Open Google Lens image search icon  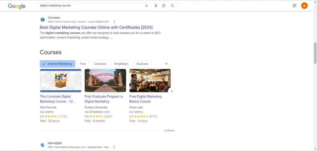point(164,6)
